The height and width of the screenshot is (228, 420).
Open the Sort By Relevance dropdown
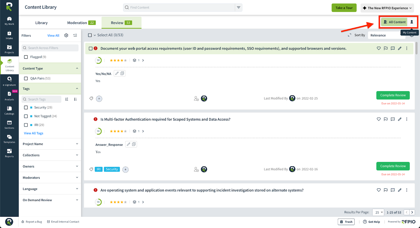tap(386, 35)
